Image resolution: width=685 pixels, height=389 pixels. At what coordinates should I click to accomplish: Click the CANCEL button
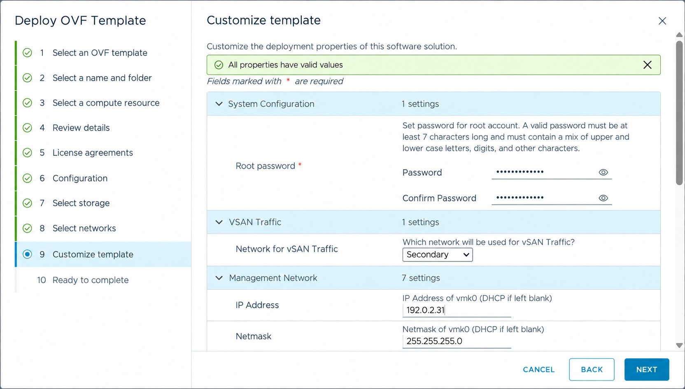pyautogui.click(x=538, y=370)
